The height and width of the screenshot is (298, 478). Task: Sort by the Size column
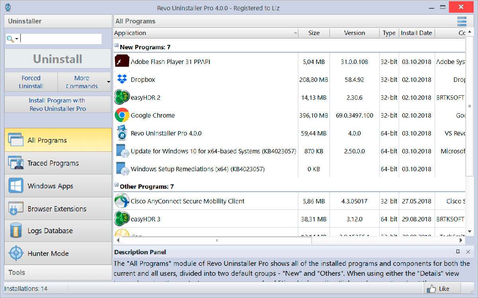(x=314, y=33)
